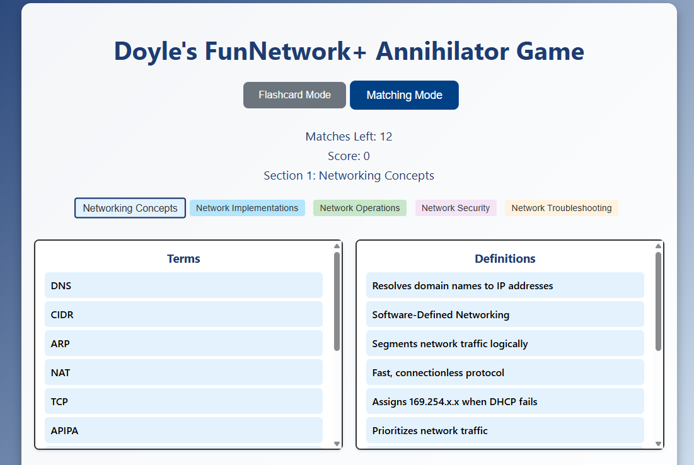Select the Matching Mode button

pyautogui.click(x=404, y=95)
